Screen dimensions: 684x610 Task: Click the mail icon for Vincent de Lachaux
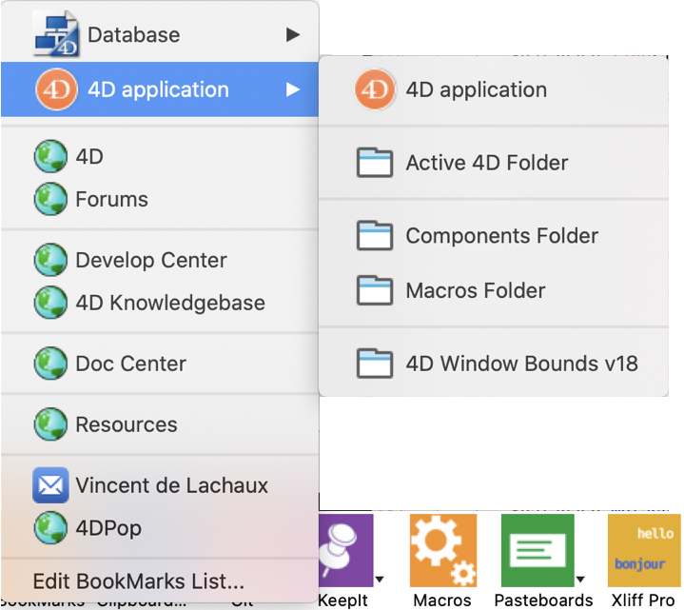click(50, 485)
